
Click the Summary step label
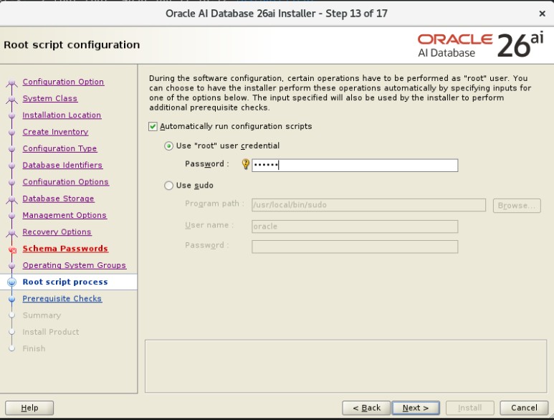click(x=42, y=315)
